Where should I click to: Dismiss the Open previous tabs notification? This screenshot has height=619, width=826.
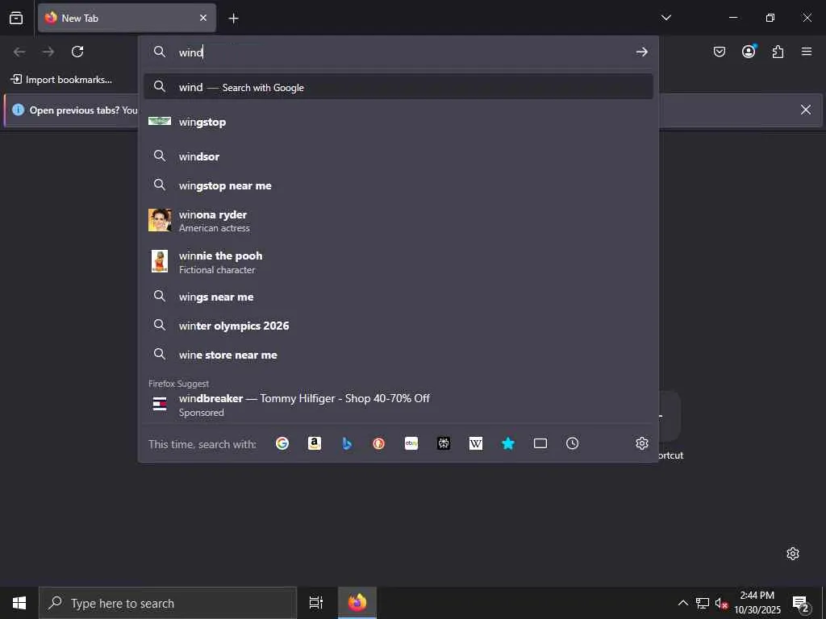tap(806, 110)
